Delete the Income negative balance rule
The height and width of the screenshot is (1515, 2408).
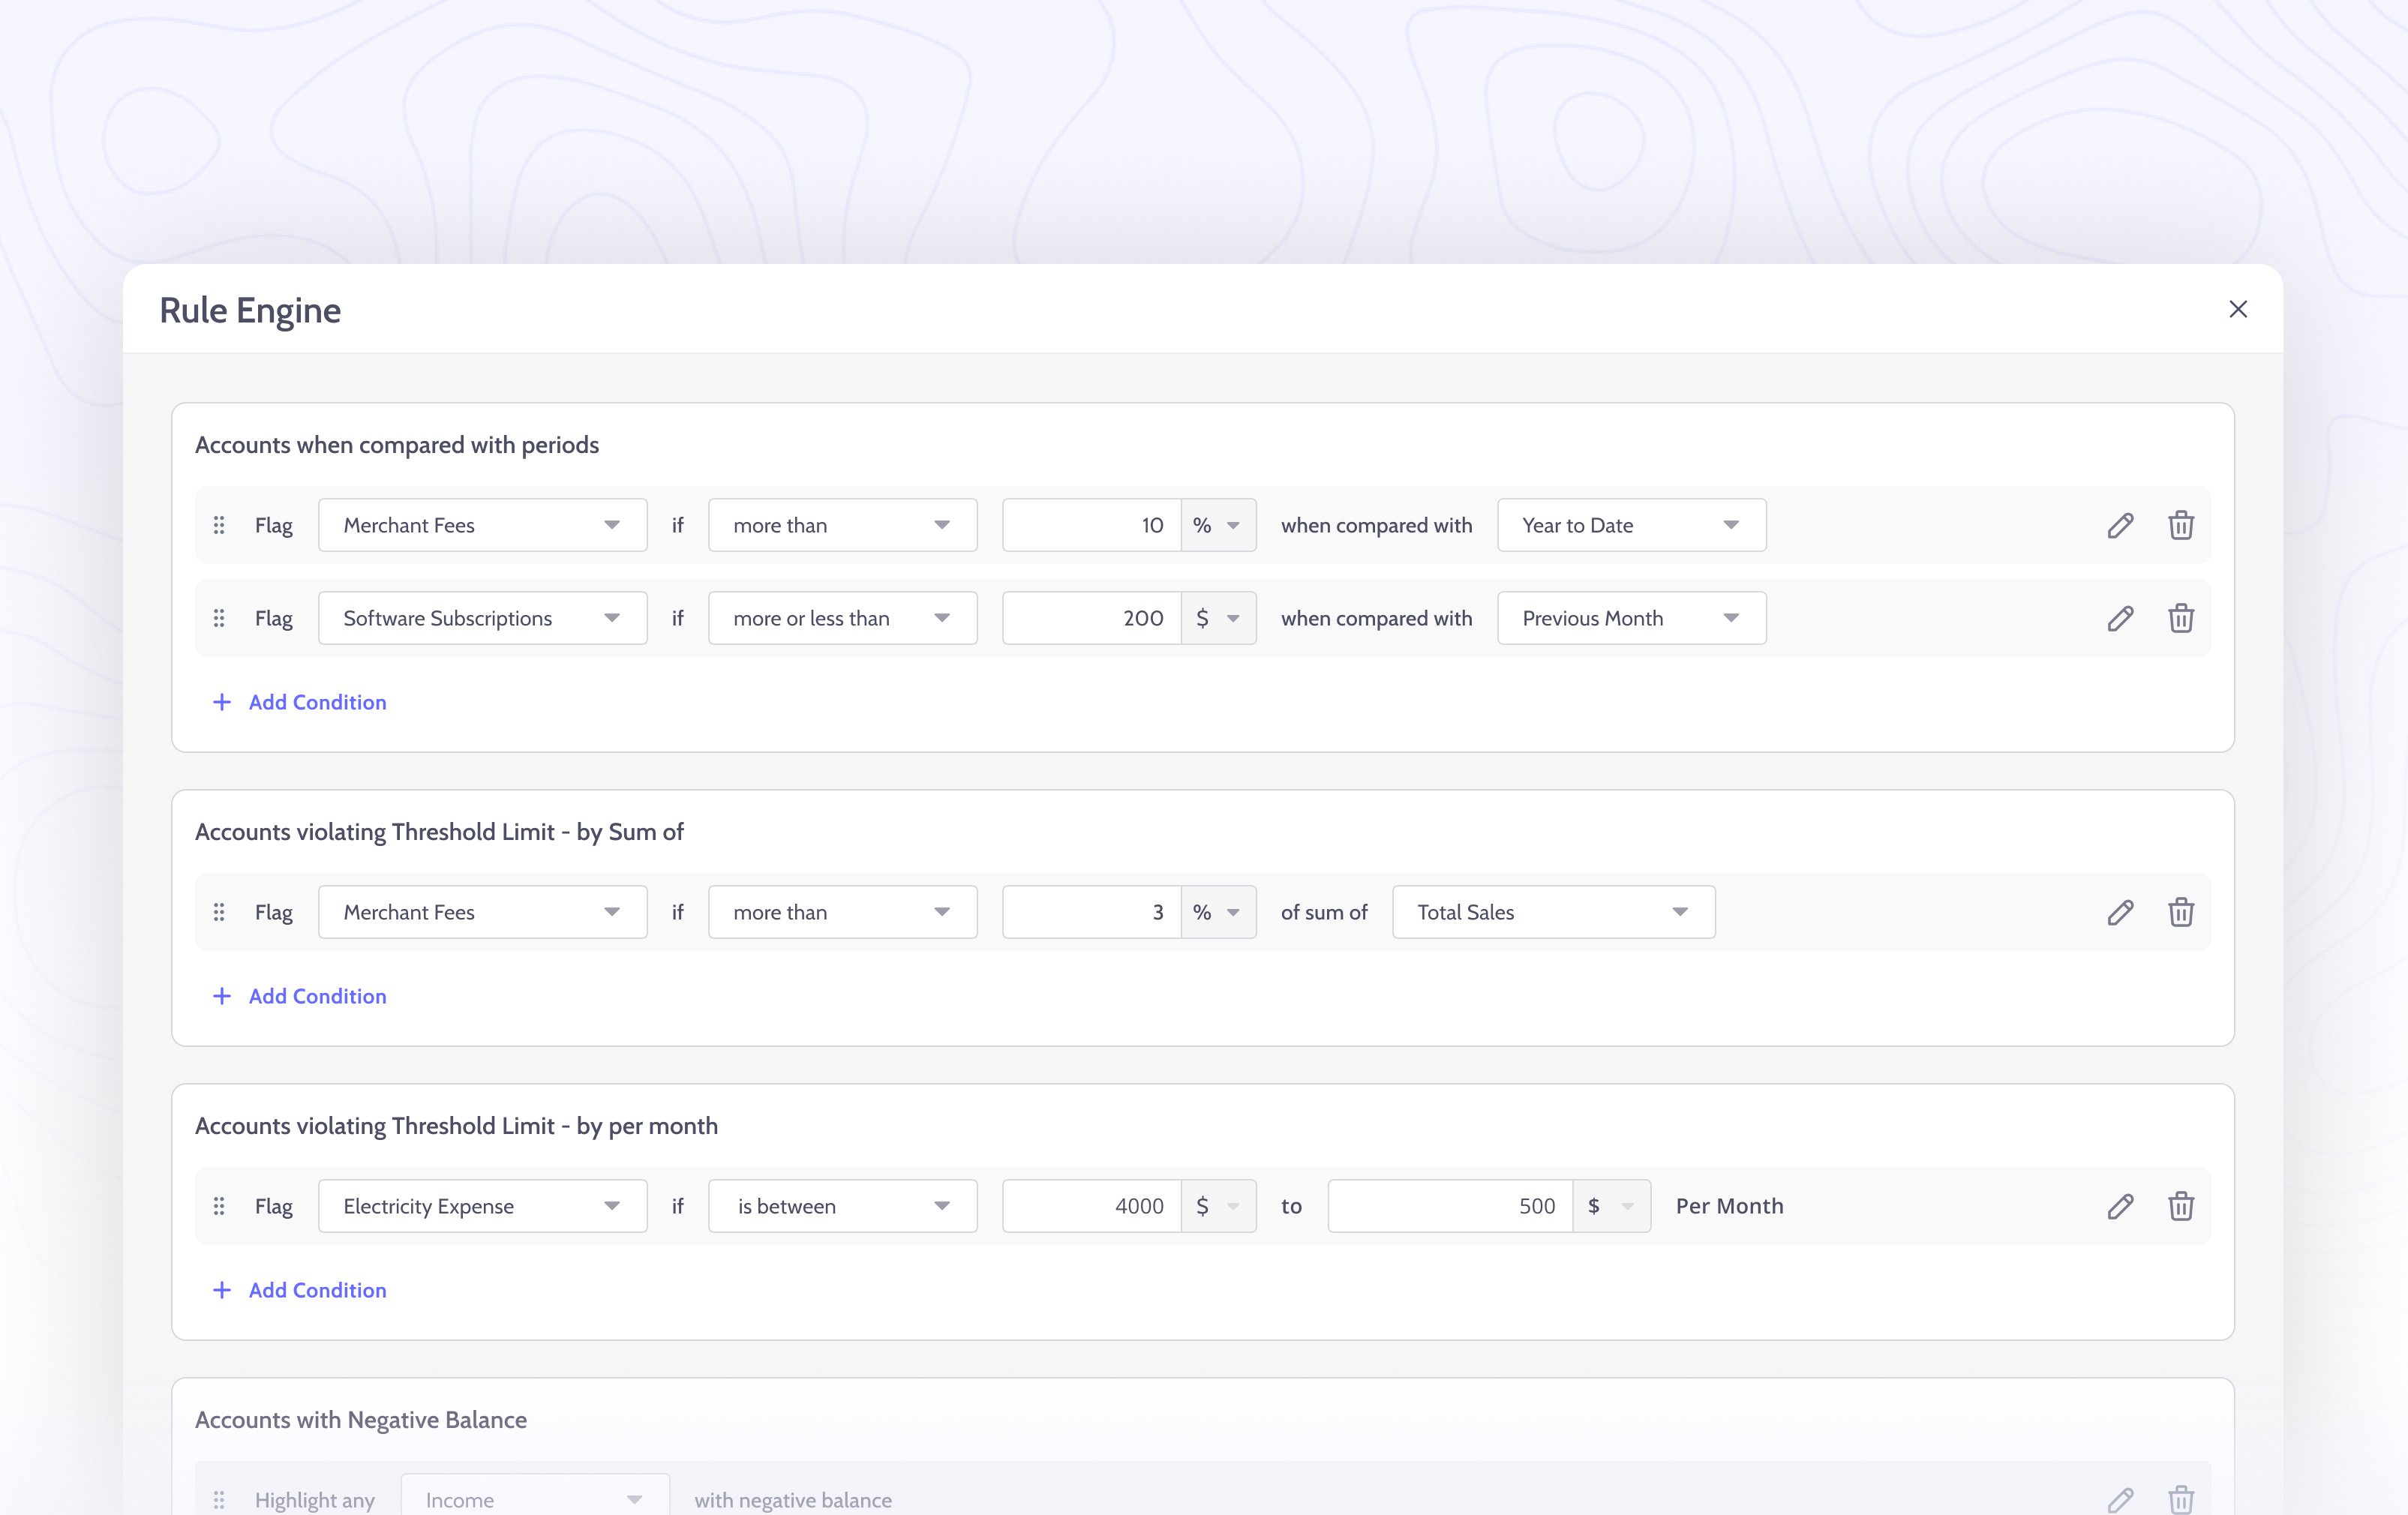click(2182, 1499)
